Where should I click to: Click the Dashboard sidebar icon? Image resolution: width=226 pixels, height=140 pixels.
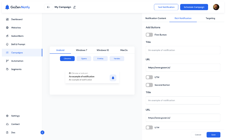(7, 19)
